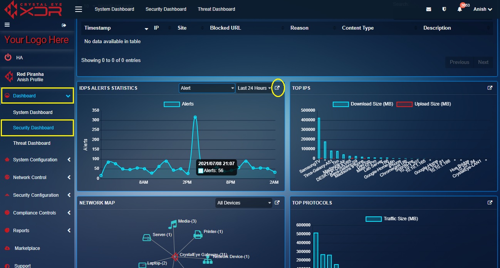Click the System Configuration sidebar icon

7,160
